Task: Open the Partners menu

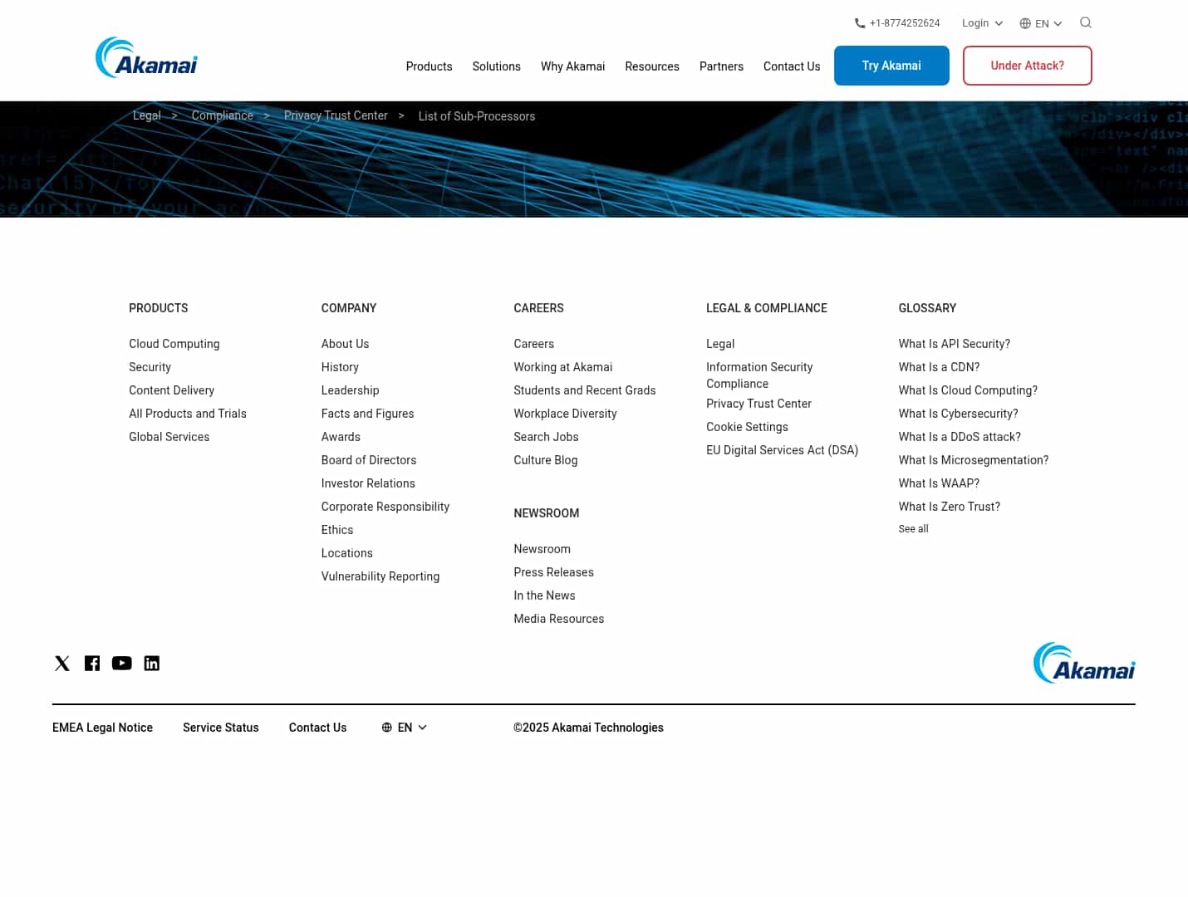Action: click(x=721, y=66)
